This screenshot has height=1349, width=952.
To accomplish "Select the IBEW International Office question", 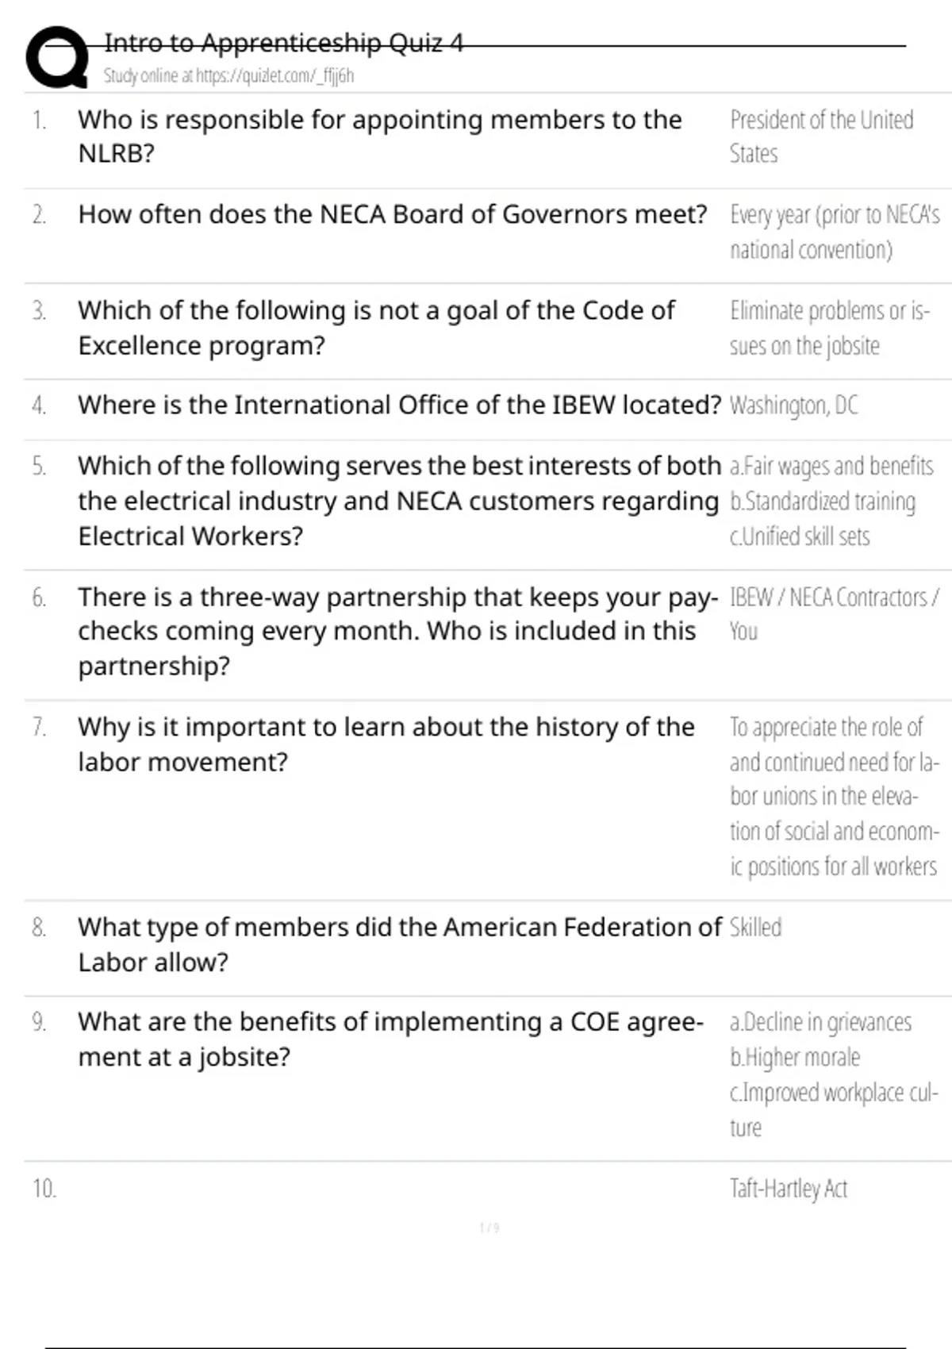I will click(399, 405).
